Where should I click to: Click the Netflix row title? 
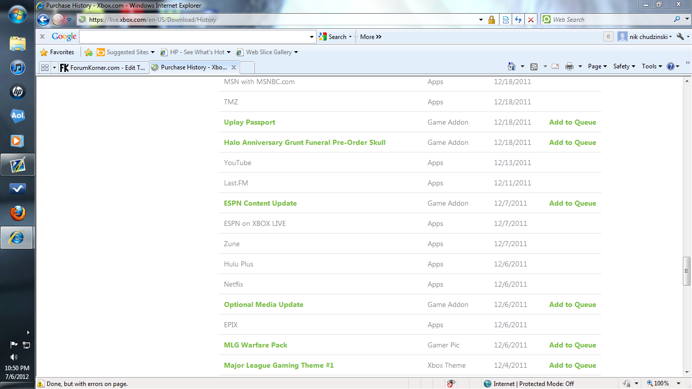click(x=234, y=284)
